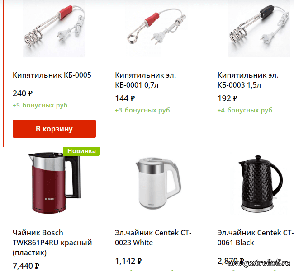Click the +5 бонусных руб. label

click(41, 105)
